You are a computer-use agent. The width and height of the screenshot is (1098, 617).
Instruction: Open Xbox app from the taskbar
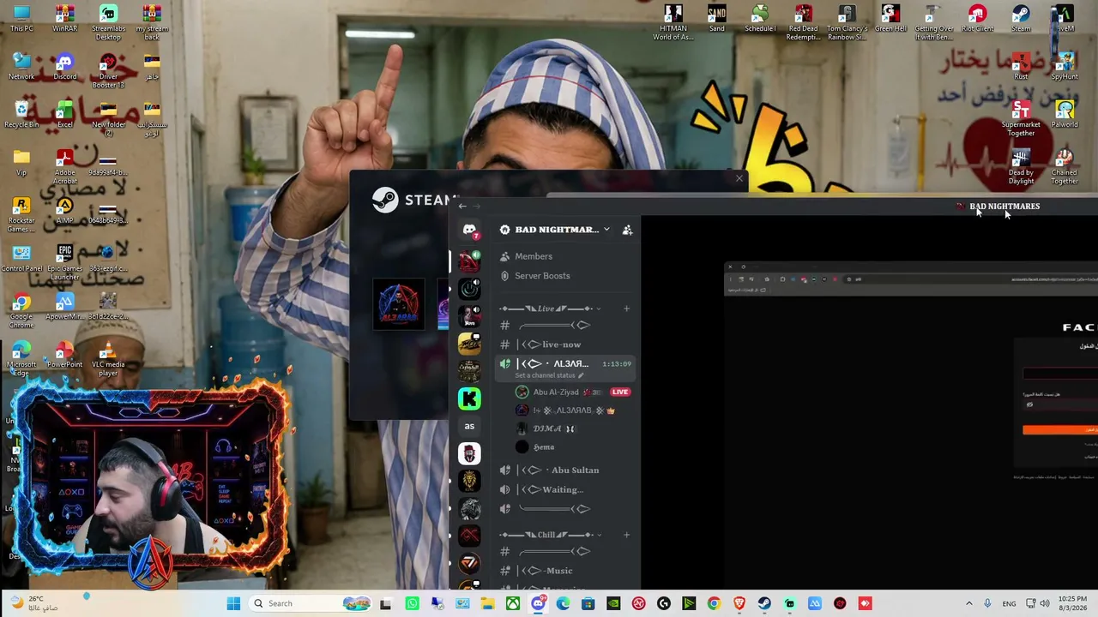point(512,603)
